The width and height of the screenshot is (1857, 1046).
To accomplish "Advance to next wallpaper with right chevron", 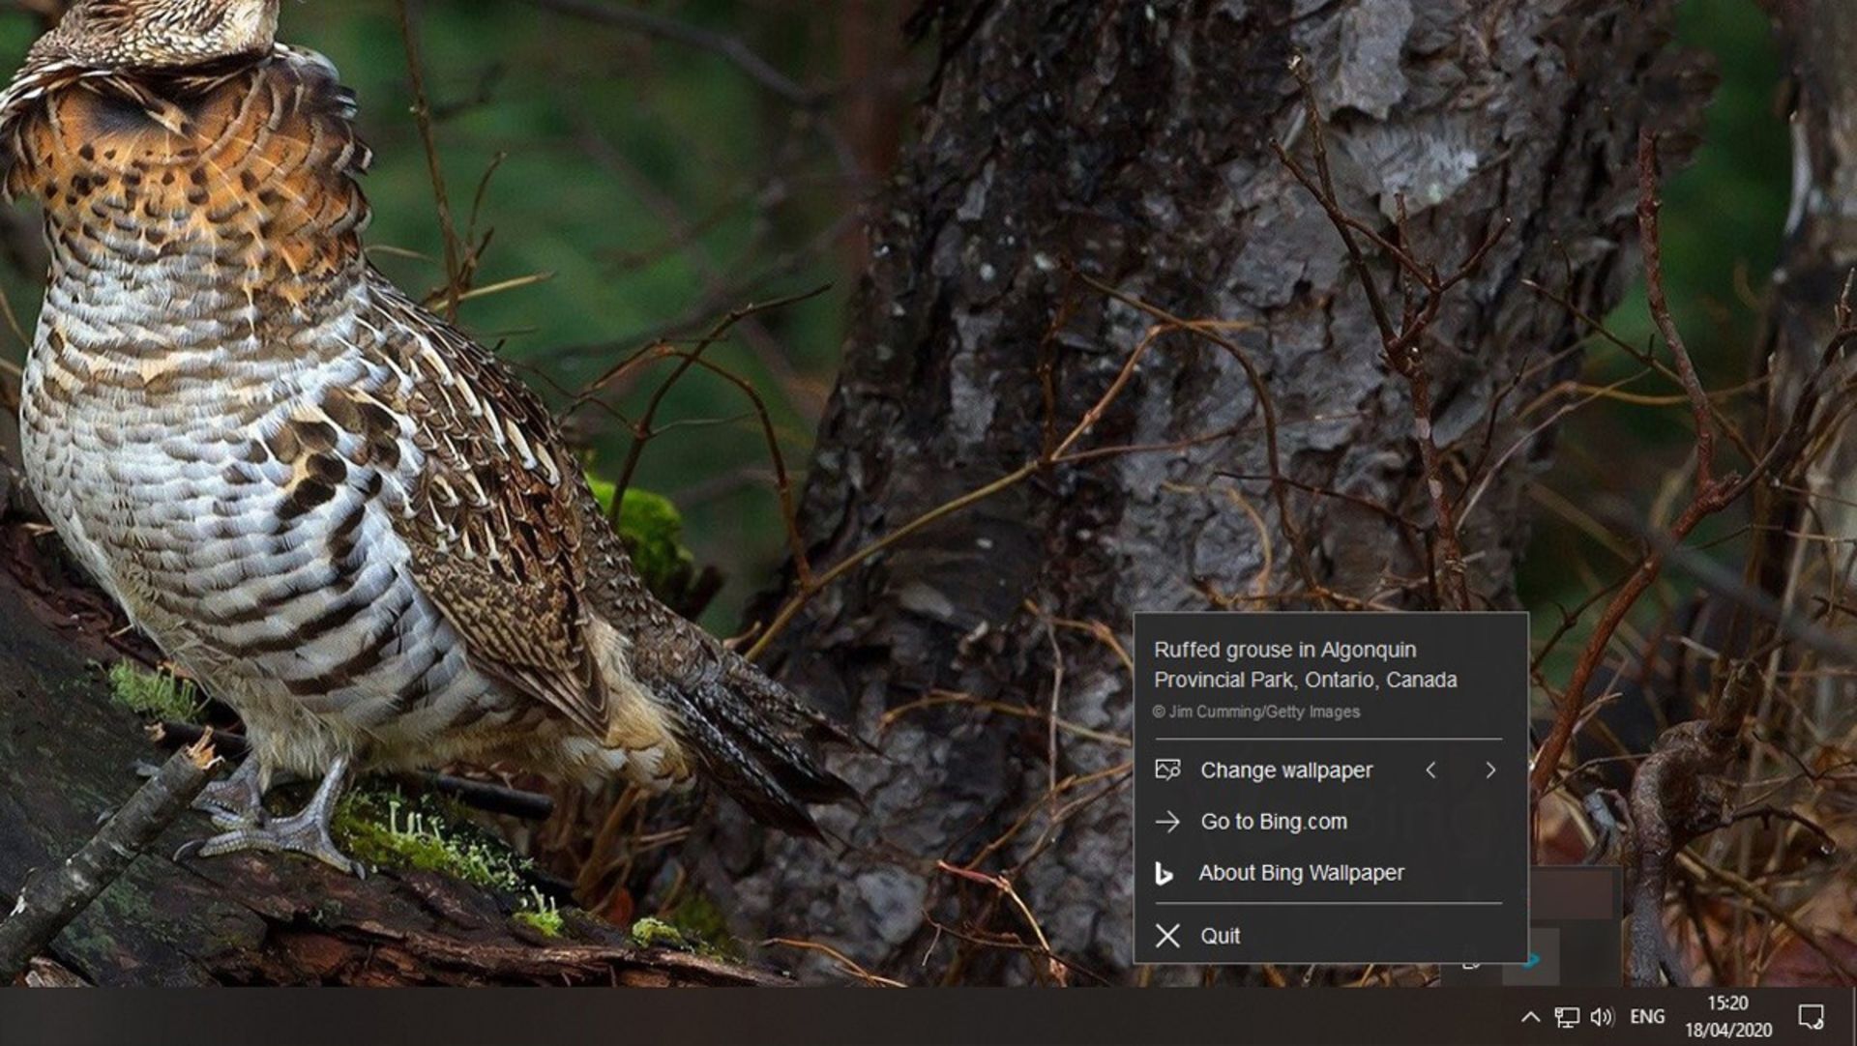I will [x=1489, y=770].
